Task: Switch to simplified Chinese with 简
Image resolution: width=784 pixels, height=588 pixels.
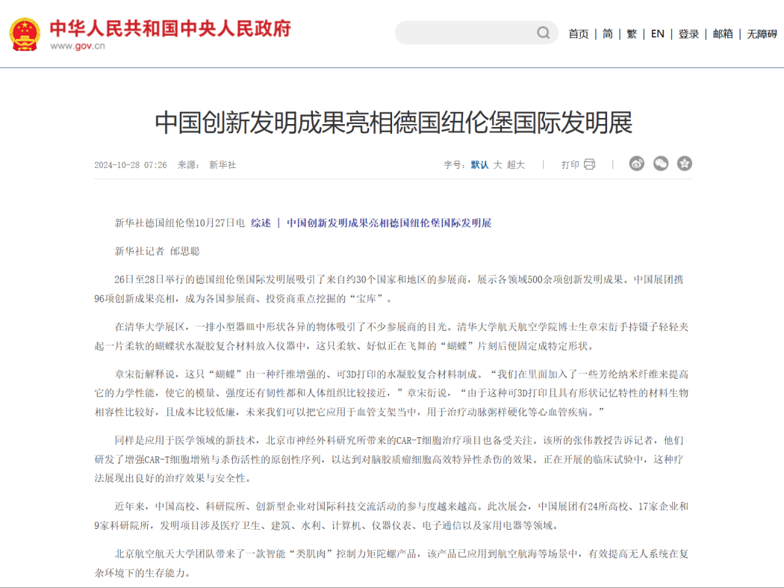Action: coord(607,34)
